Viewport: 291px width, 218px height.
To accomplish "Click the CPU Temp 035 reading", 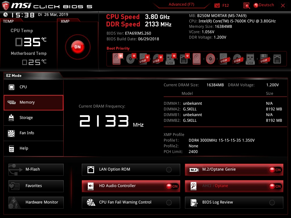I will tap(31, 42).
